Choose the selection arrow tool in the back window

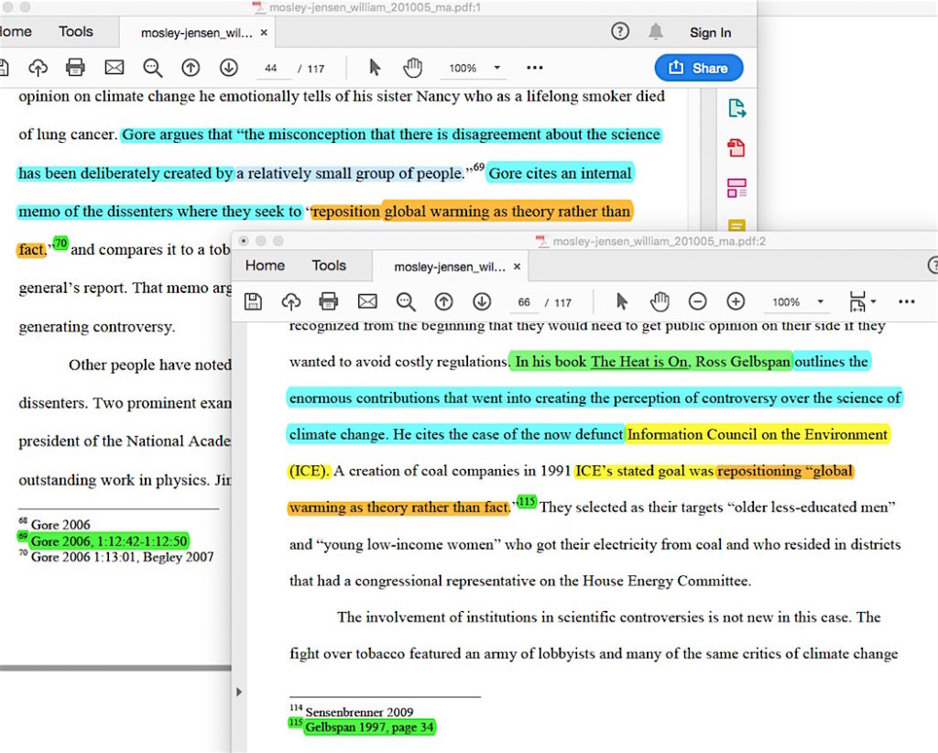point(374,68)
